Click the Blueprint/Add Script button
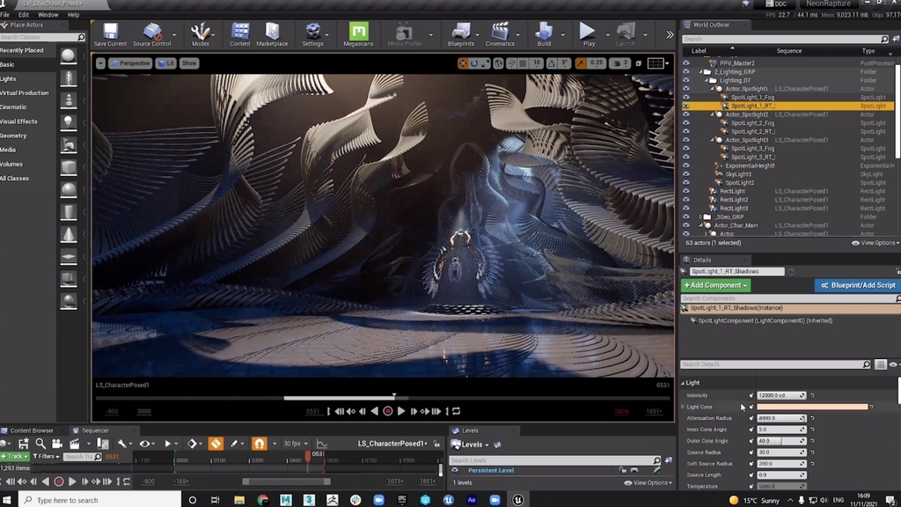Viewport: 901px width, 507px height. click(857, 285)
